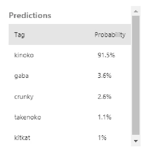Click empty space between gaba and 3.6%
The width and height of the screenshot is (147, 161).
click(63, 76)
